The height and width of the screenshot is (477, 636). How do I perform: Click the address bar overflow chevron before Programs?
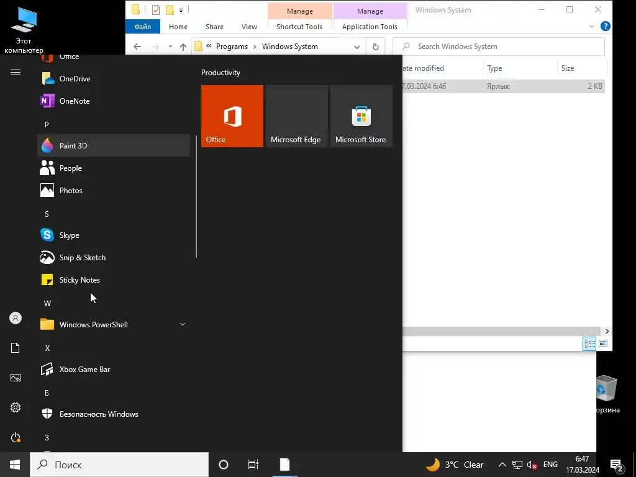click(x=209, y=46)
